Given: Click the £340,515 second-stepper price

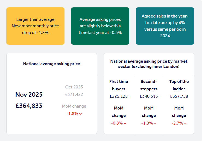Looking at the screenshot, I should [149, 96].
